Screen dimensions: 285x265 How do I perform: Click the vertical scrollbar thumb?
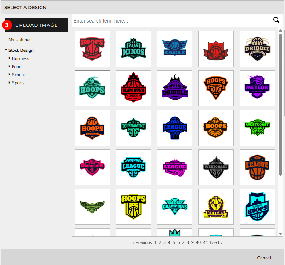(x=280, y=105)
